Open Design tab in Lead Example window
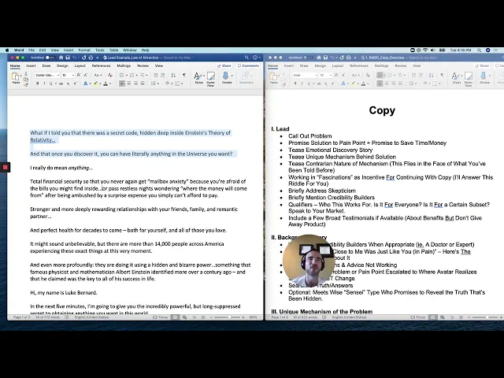504x378 pixels. click(62, 65)
